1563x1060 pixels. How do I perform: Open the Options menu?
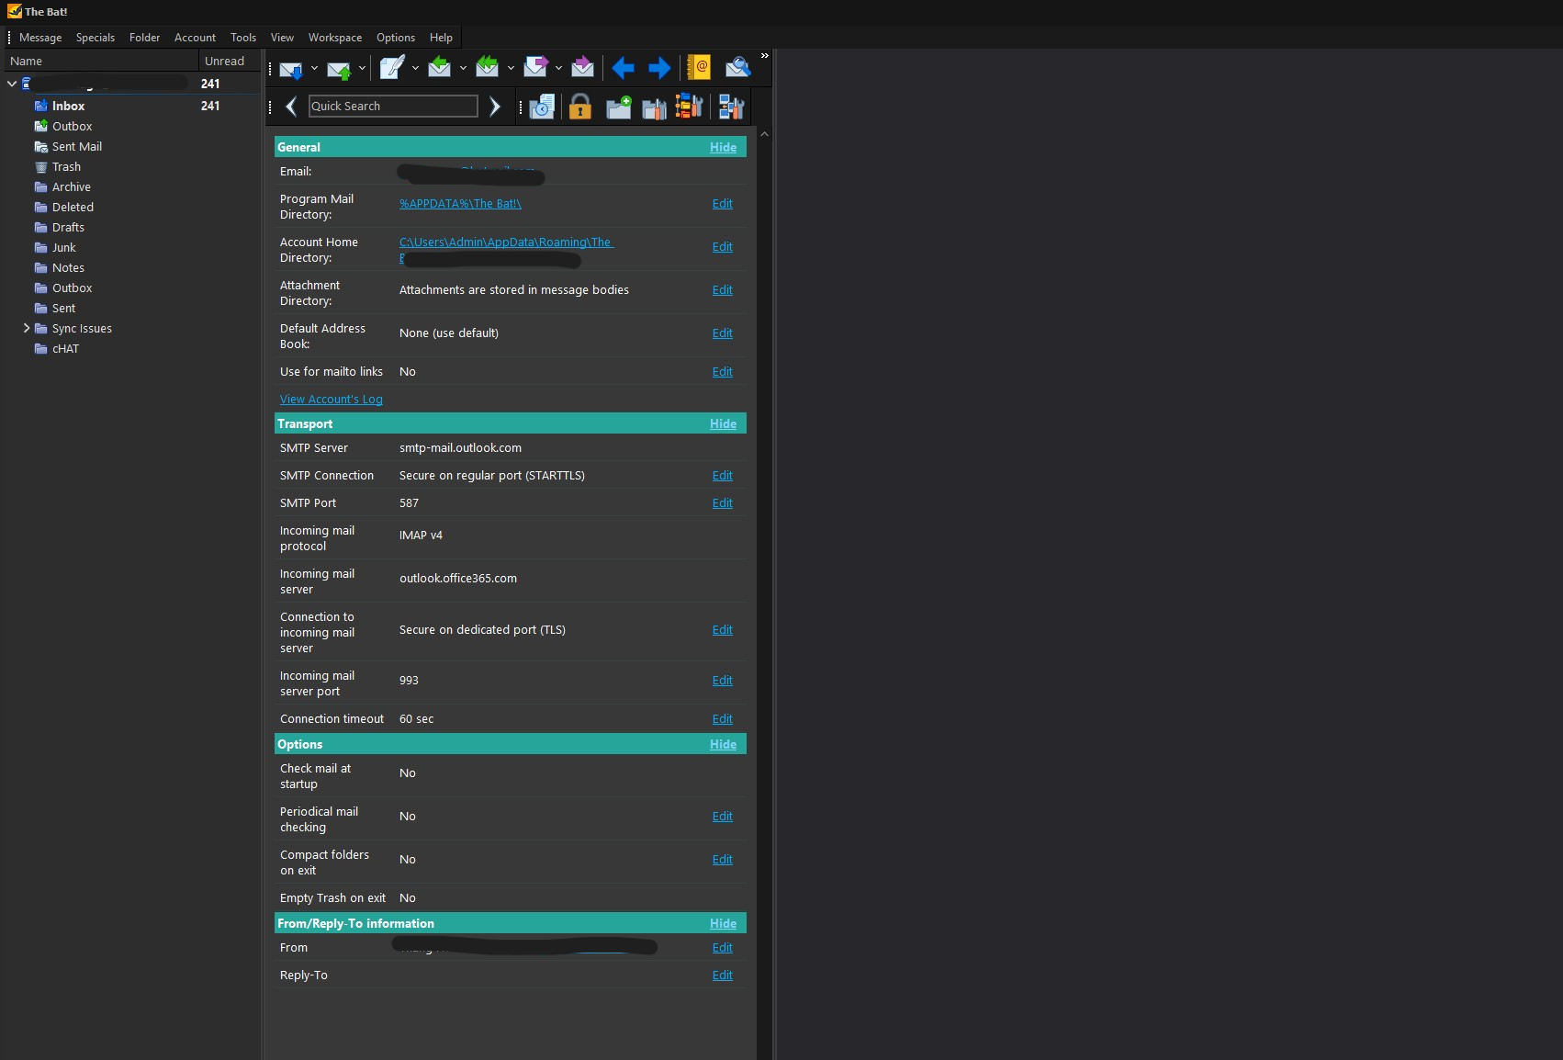396,38
